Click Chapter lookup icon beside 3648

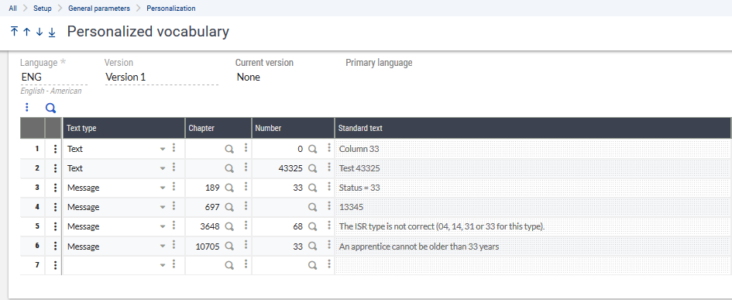[x=229, y=226]
